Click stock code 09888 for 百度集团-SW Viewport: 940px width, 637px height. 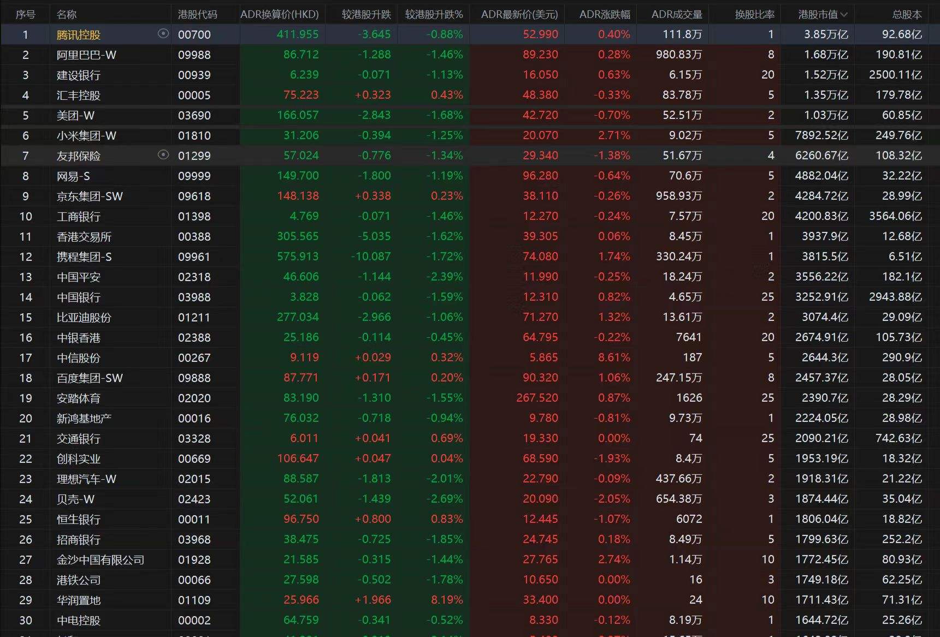194,378
